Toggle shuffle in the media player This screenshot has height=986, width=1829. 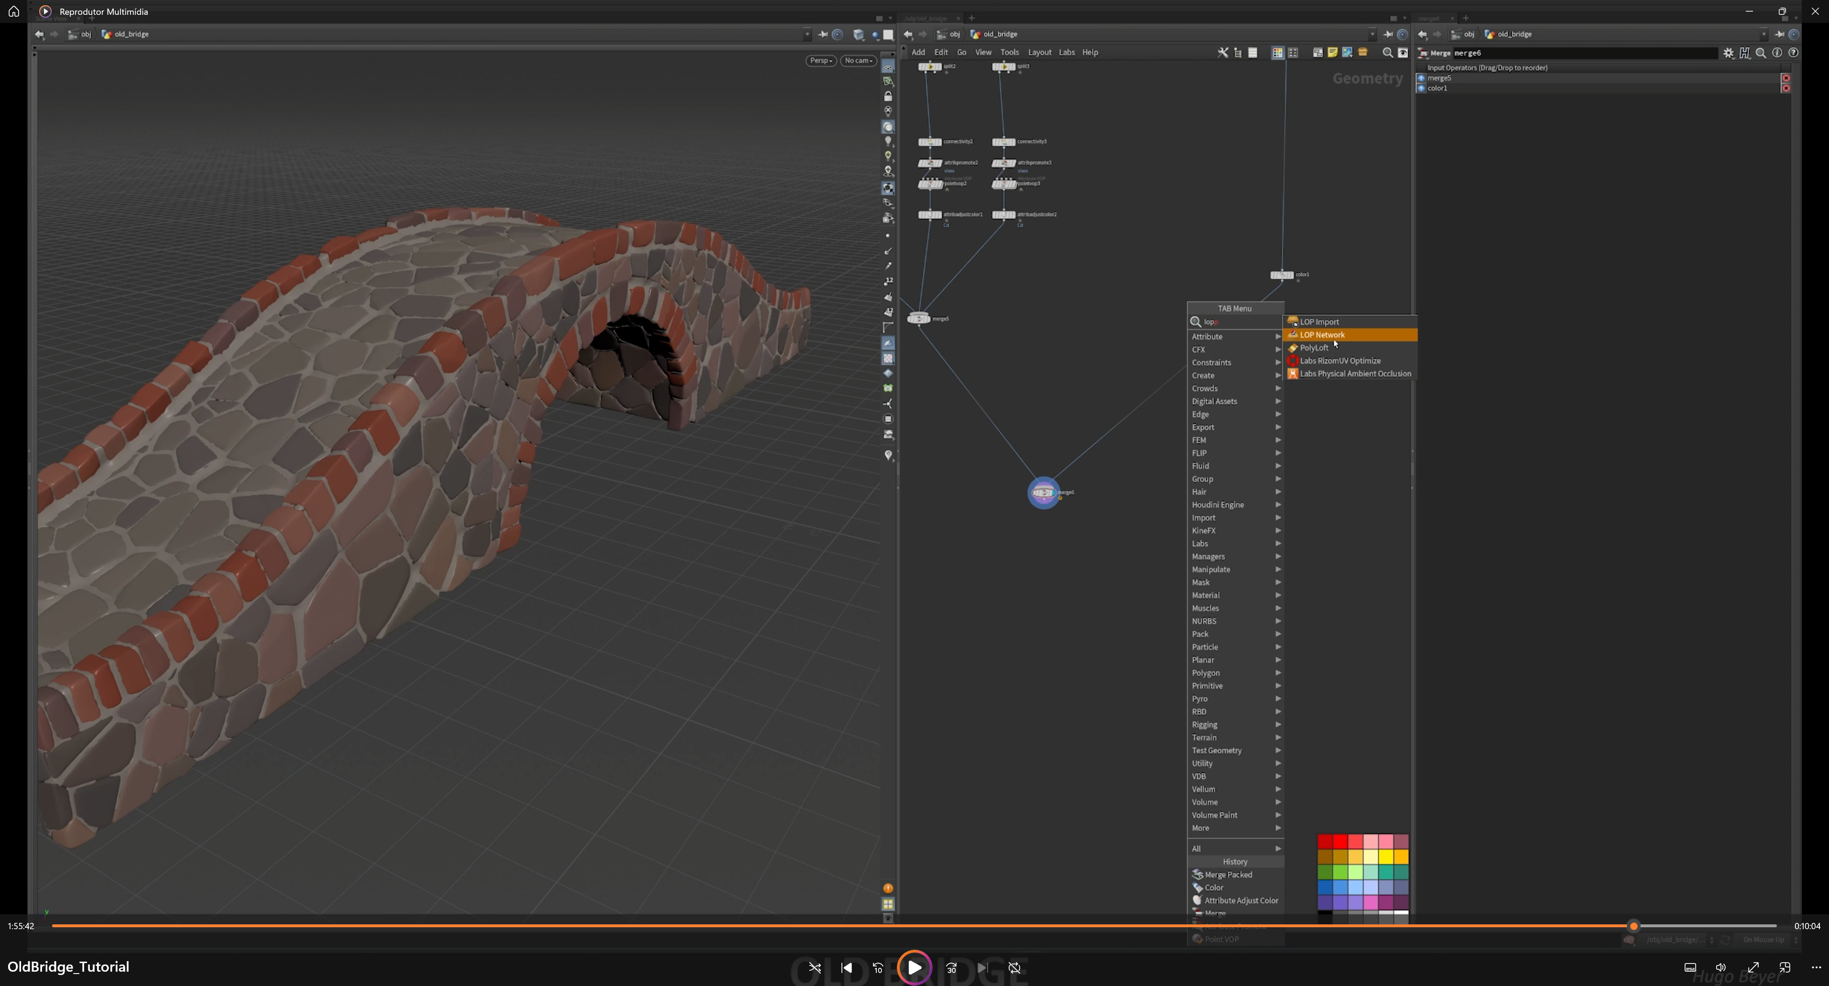point(815,967)
